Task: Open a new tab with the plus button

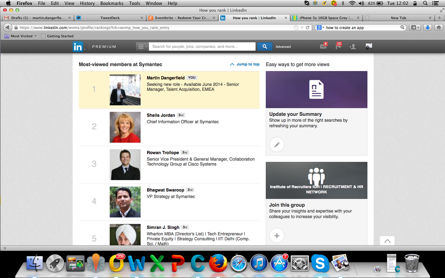Action: coord(439,18)
